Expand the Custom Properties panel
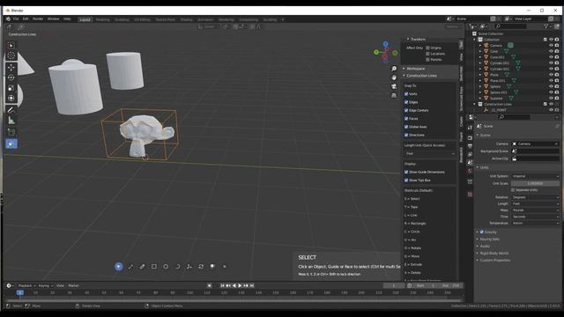564x317 pixels. [x=494, y=261]
